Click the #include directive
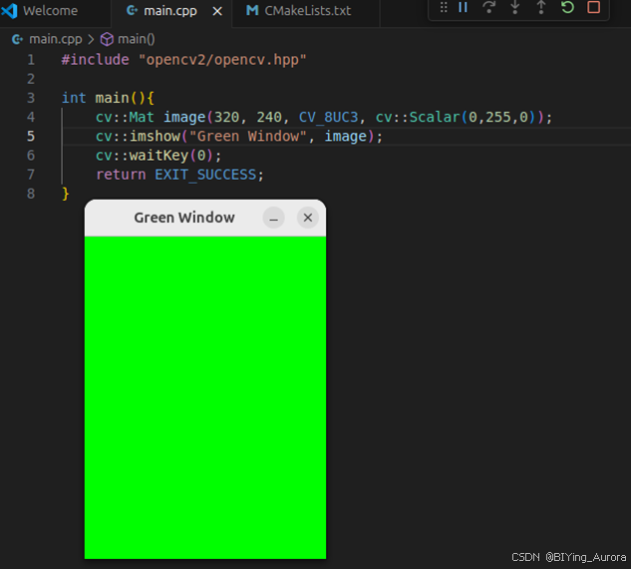This screenshot has width=631, height=569. tap(96, 60)
